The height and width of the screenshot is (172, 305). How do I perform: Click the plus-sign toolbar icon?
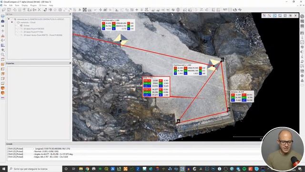tap(137, 10)
